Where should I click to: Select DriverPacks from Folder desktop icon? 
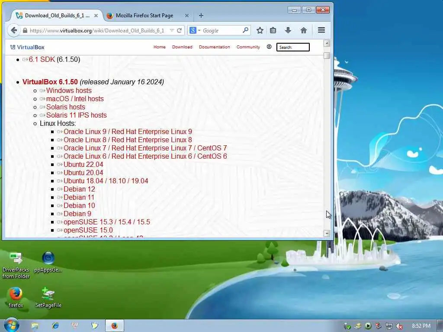click(x=16, y=265)
